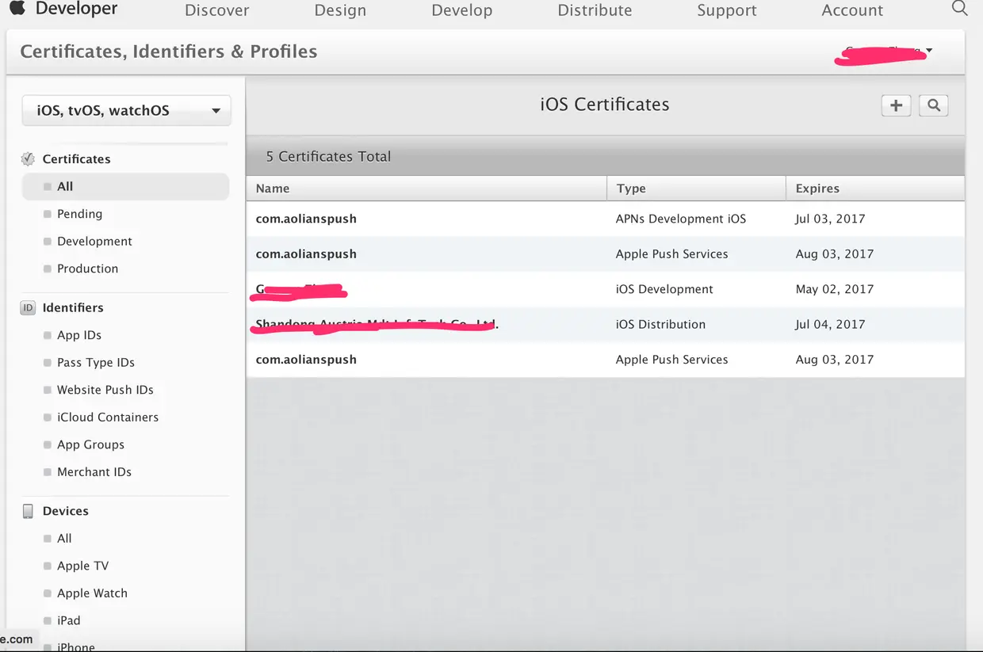Screen dimensions: 983x652
Task: Open the iOS, tvOS, watchOS platform dropdown
Action: (x=127, y=110)
